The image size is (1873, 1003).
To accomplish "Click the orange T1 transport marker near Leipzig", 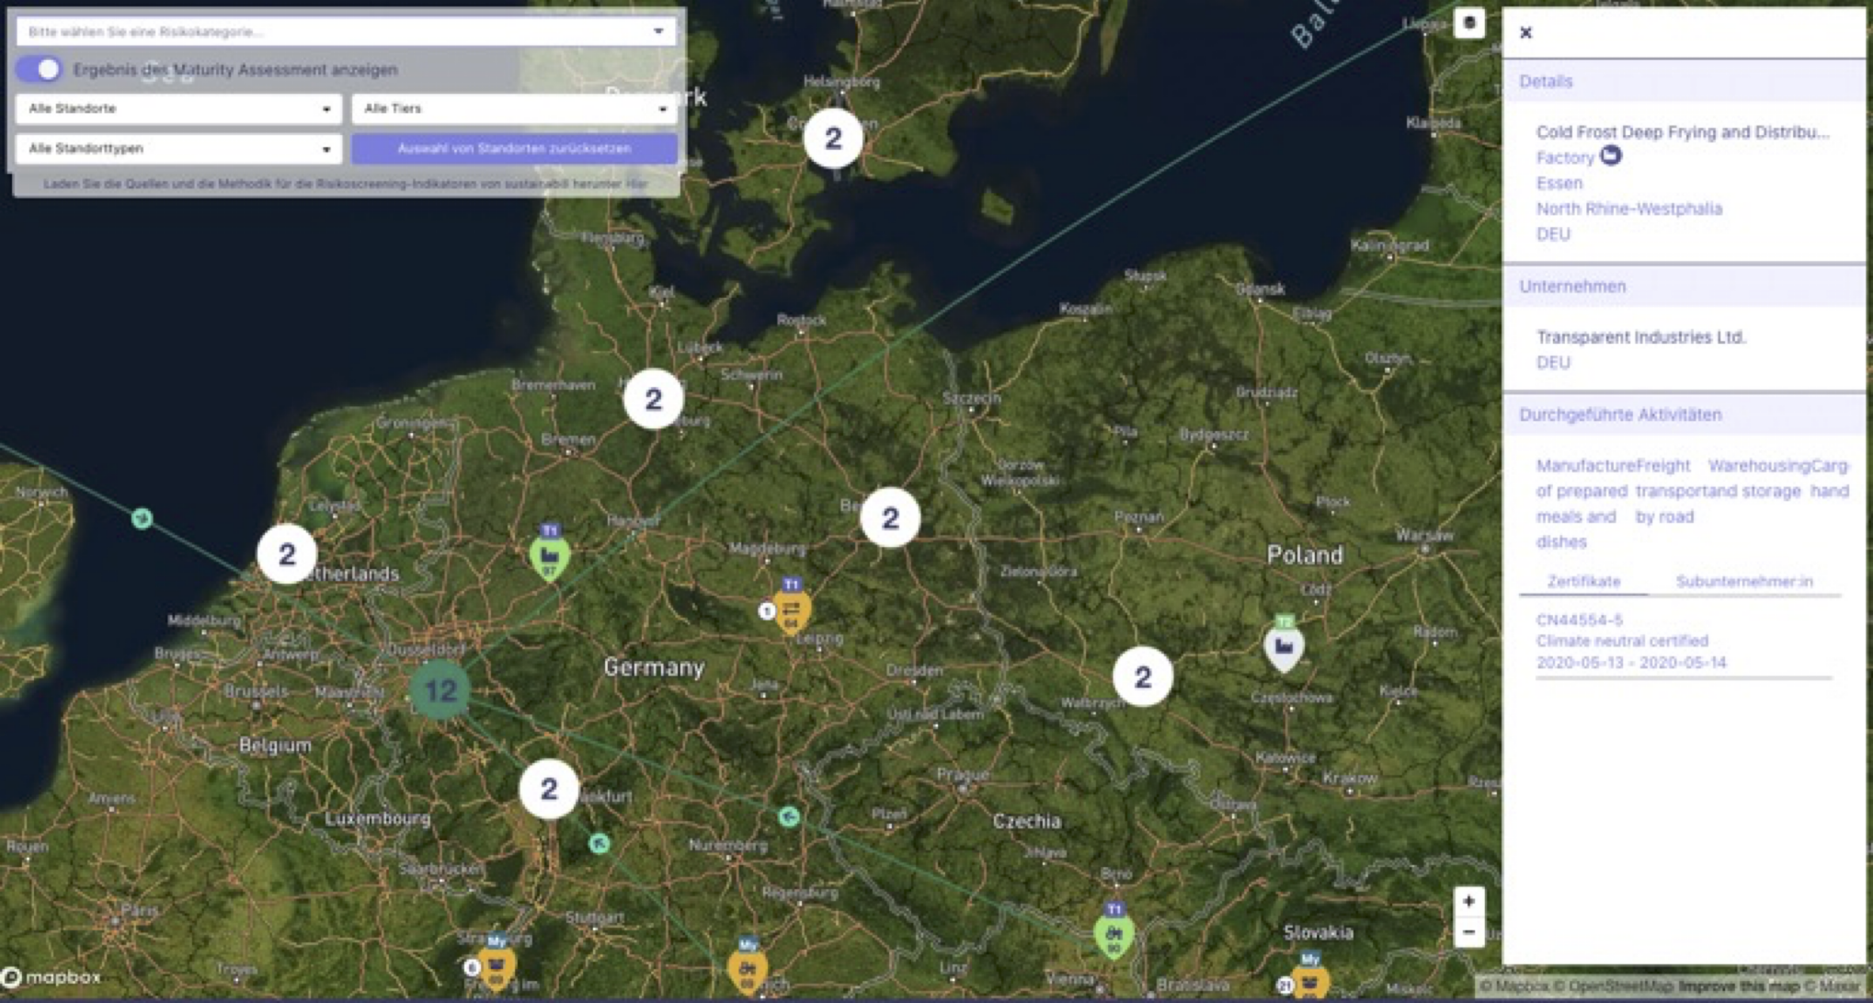I will pos(792,610).
